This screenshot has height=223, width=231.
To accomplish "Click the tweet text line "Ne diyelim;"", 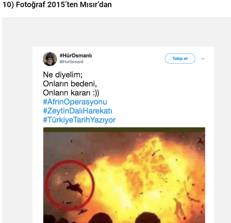I will [63, 75].
